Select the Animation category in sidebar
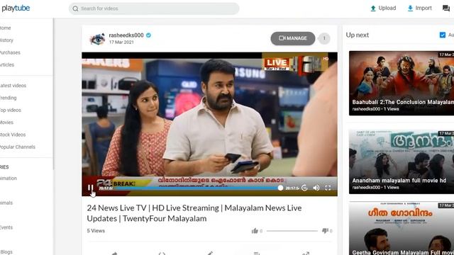 [x=9, y=178]
